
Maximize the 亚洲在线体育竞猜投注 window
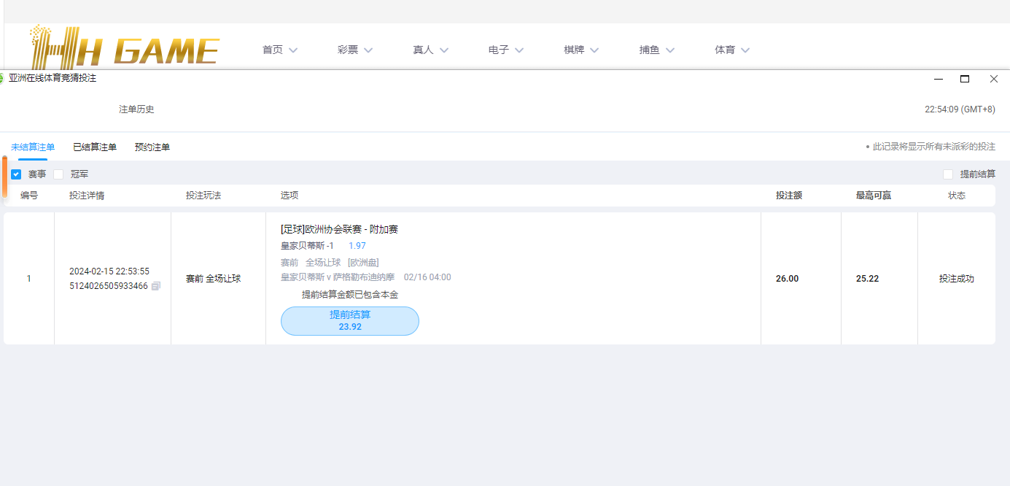965,79
